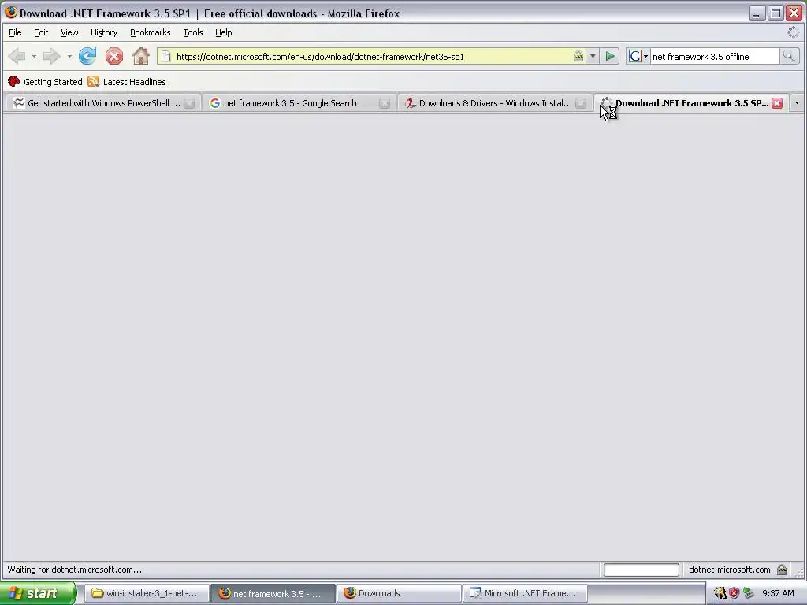Click the search magnifier button
Image resolution: width=807 pixels, height=605 pixels.
pos(789,57)
